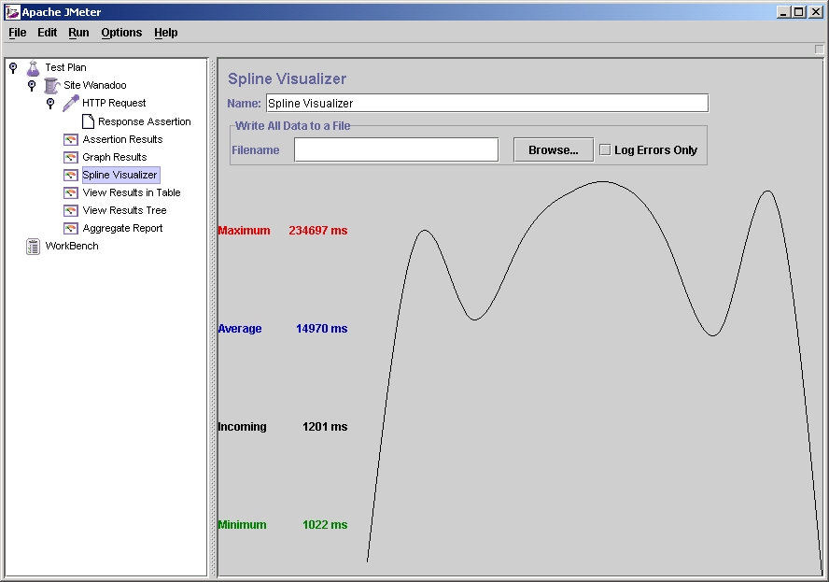Select View Results Tree in the tree
Screen dimensions: 829x582
coord(124,210)
